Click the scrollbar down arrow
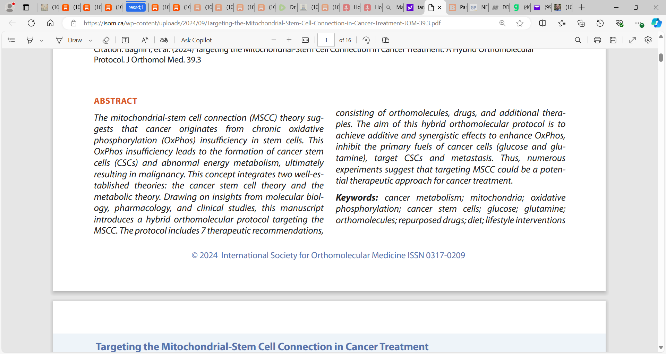 [661, 347]
